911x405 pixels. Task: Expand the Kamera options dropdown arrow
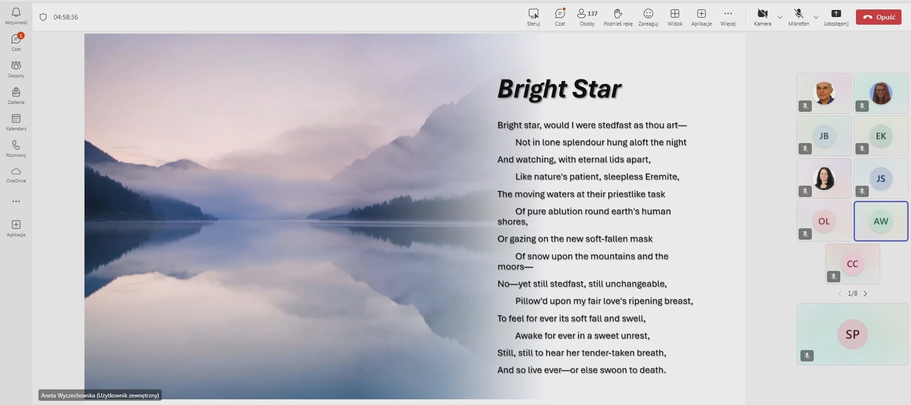780,17
